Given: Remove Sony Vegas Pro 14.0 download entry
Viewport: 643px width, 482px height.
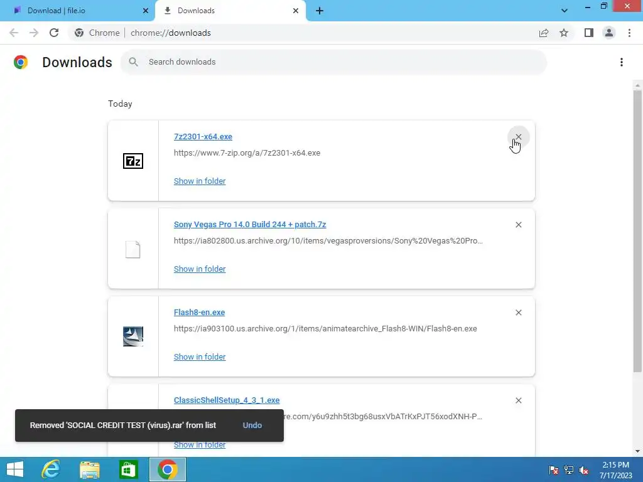Looking at the screenshot, I should (x=518, y=225).
